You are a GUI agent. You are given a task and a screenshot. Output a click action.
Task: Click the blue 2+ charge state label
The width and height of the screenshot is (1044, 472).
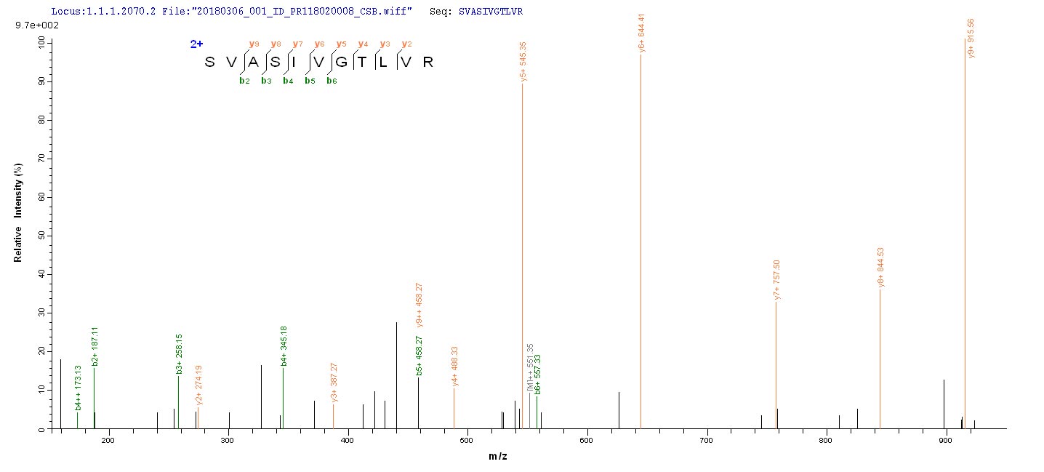[196, 44]
